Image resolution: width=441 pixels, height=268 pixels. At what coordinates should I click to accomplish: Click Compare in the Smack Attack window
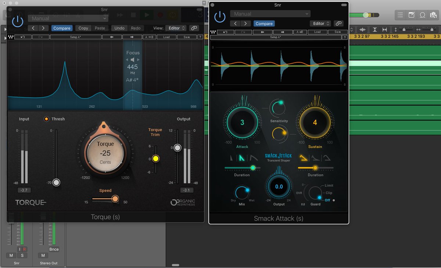tap(264, 24)
